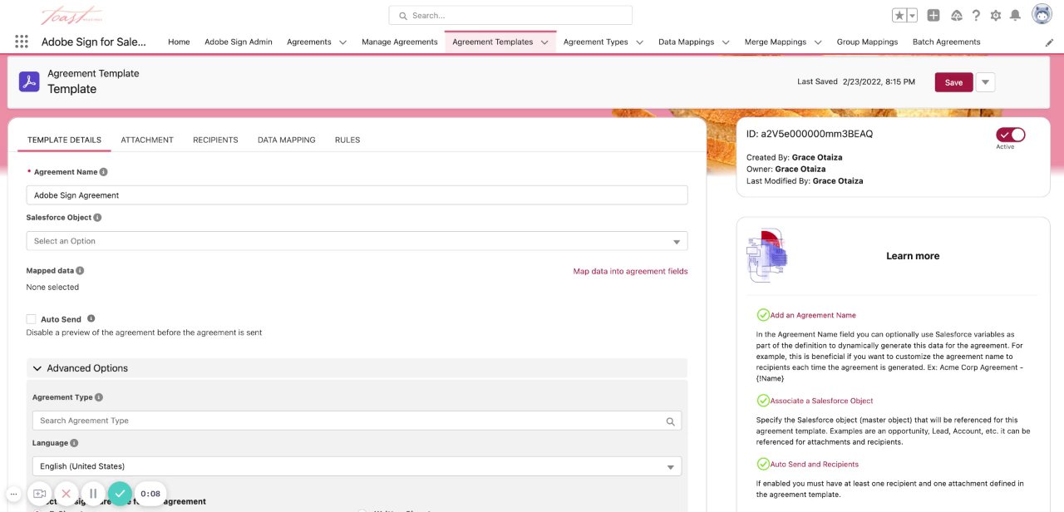Expand the Data Mappings nav chevron
Viewport: 1064px width, 512px height.
click(x=725, y=42)
